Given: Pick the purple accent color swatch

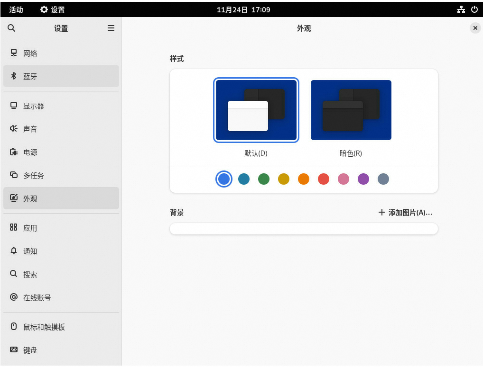Looking at the screenshot, I should coord(363,179).
